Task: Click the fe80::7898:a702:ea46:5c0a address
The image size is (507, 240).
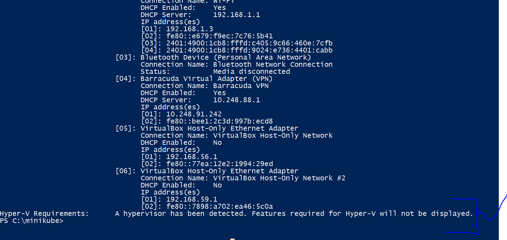Action: (x=220, y=207)
